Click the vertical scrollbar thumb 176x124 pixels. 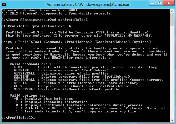[x=172, y=19]
